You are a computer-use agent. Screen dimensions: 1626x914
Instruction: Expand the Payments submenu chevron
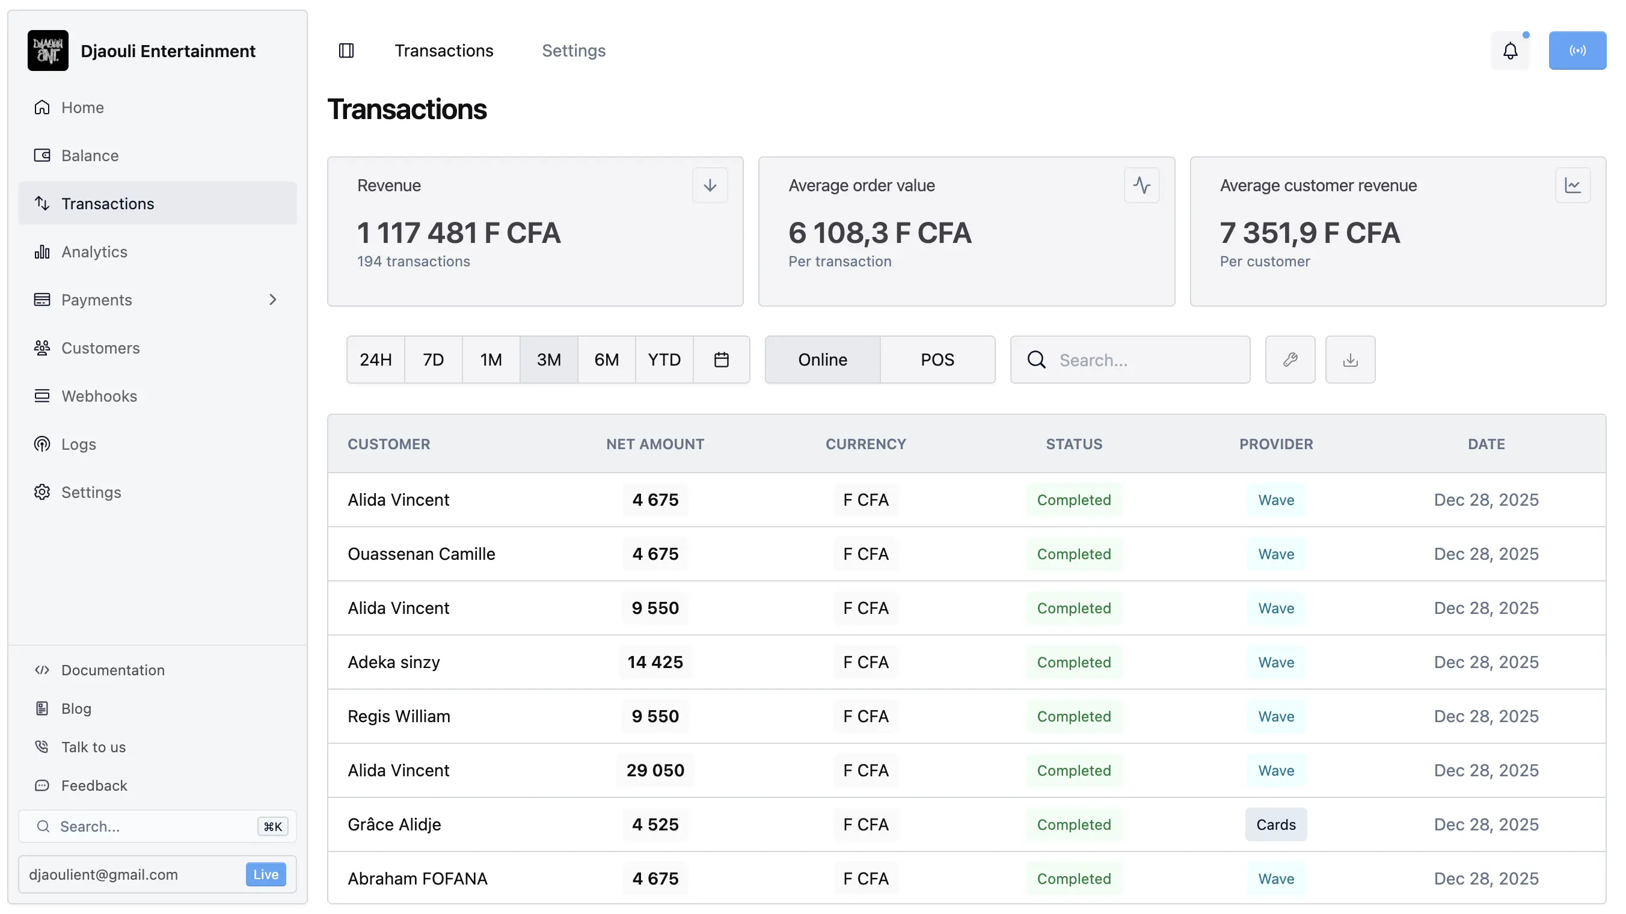[x=272, y=300]
